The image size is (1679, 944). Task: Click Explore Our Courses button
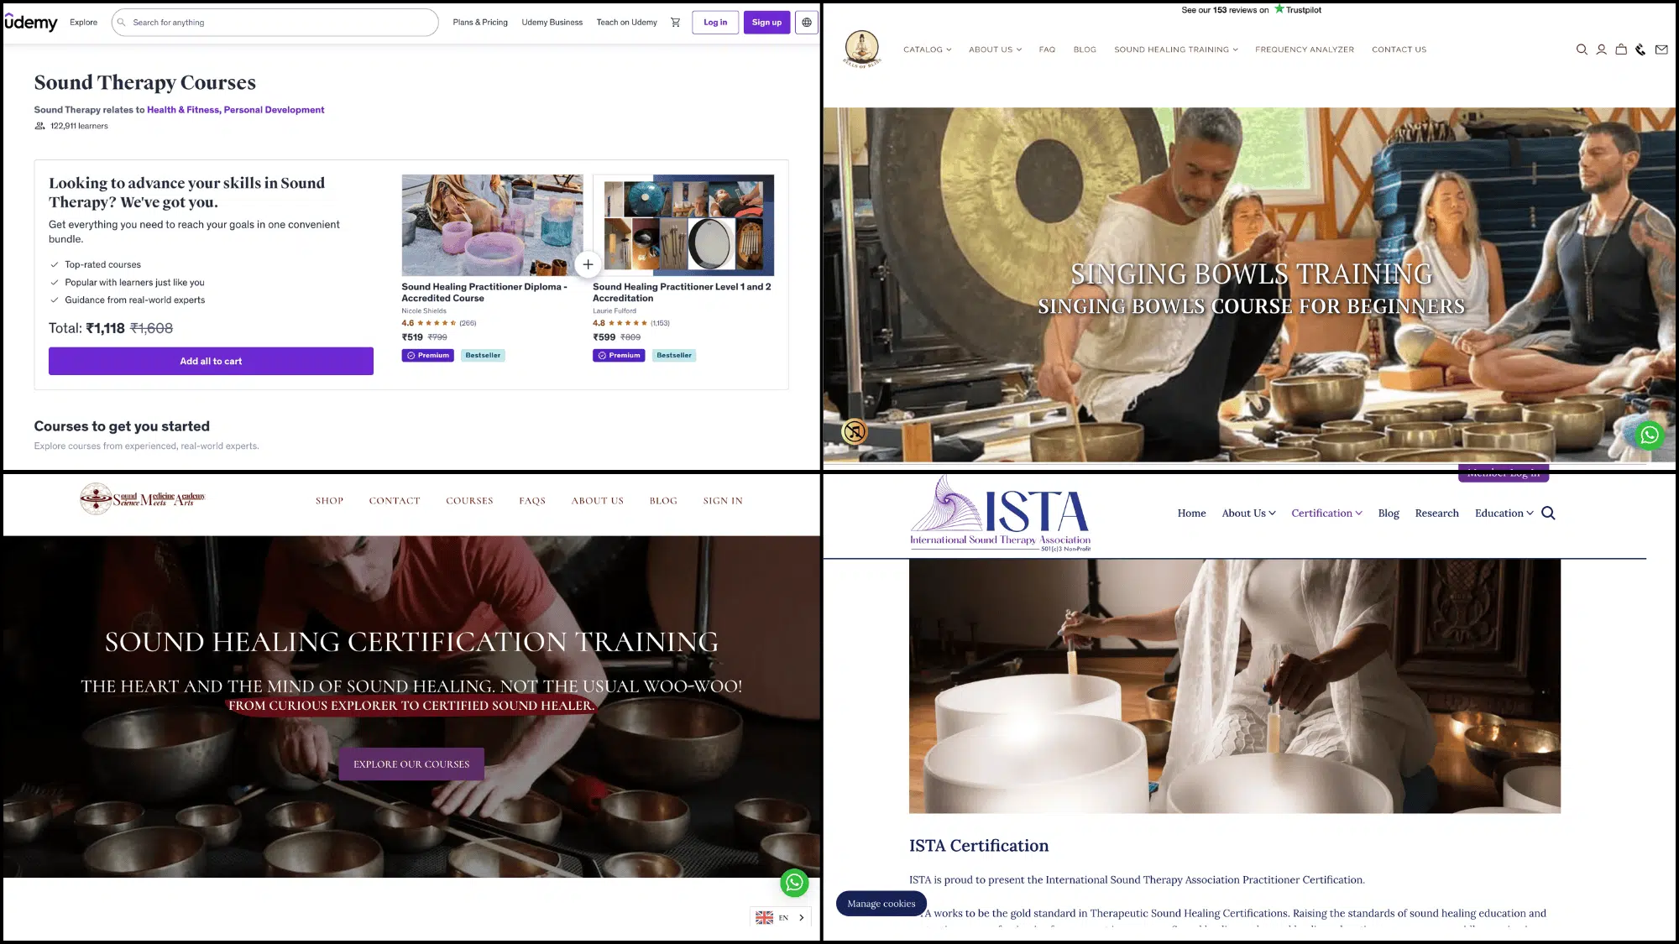click(411, 764)
